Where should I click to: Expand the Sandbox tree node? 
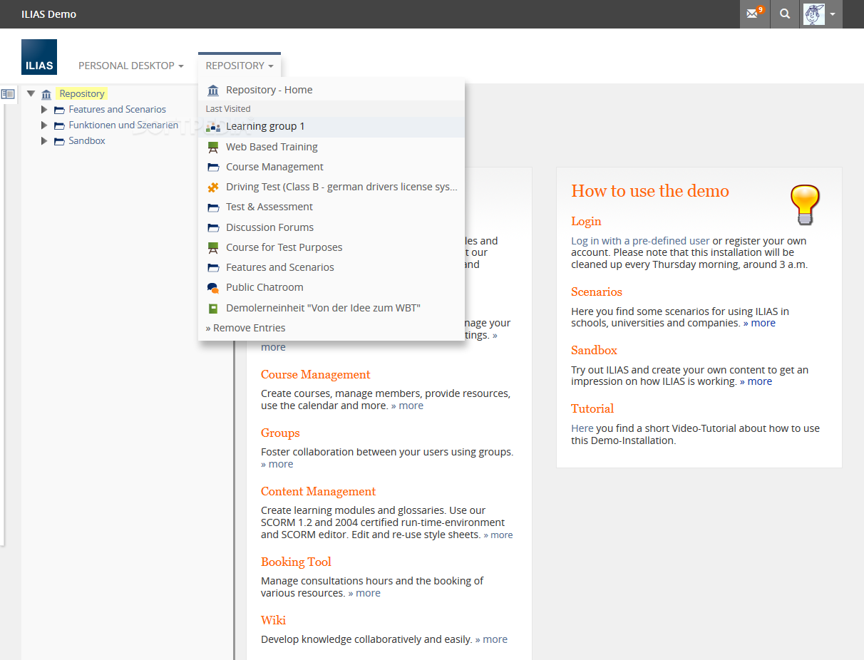coord(44,141)
